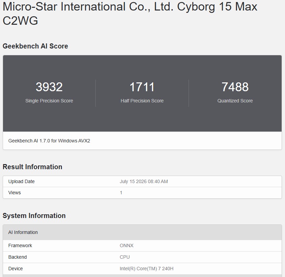Click the Intel(R) Core(TM) 7 240H value
The width and height of the screenshot is (285, 277).
pyautogui.click(x=147, y=269)
